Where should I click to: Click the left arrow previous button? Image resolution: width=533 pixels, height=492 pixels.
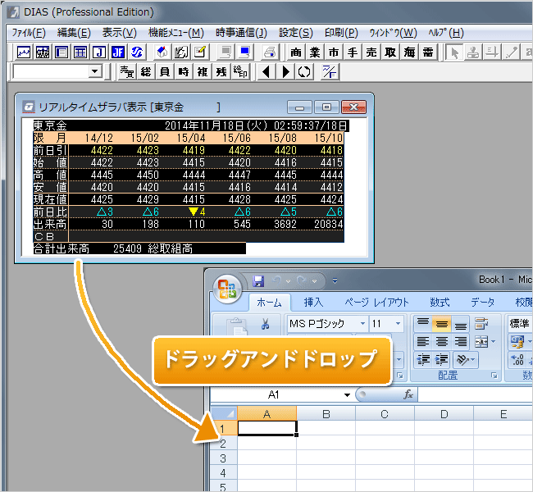click(x=265, y=72)
